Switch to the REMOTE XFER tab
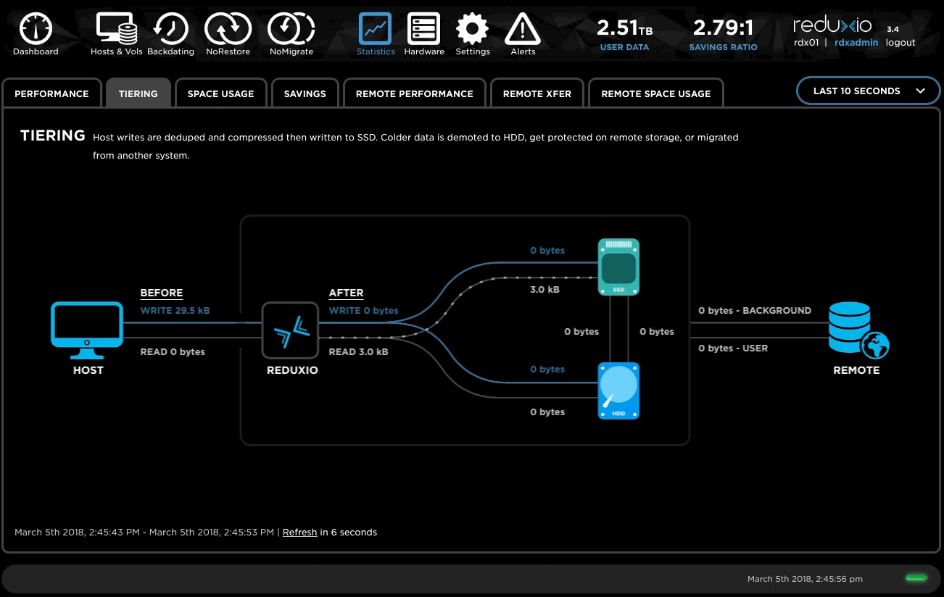944x597 pixels. 537,93
